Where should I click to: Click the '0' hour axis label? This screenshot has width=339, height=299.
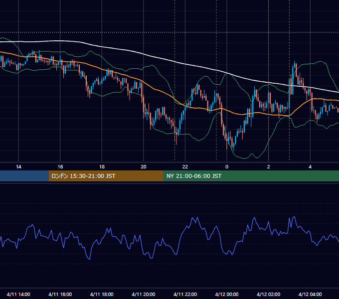click(227, 167)
